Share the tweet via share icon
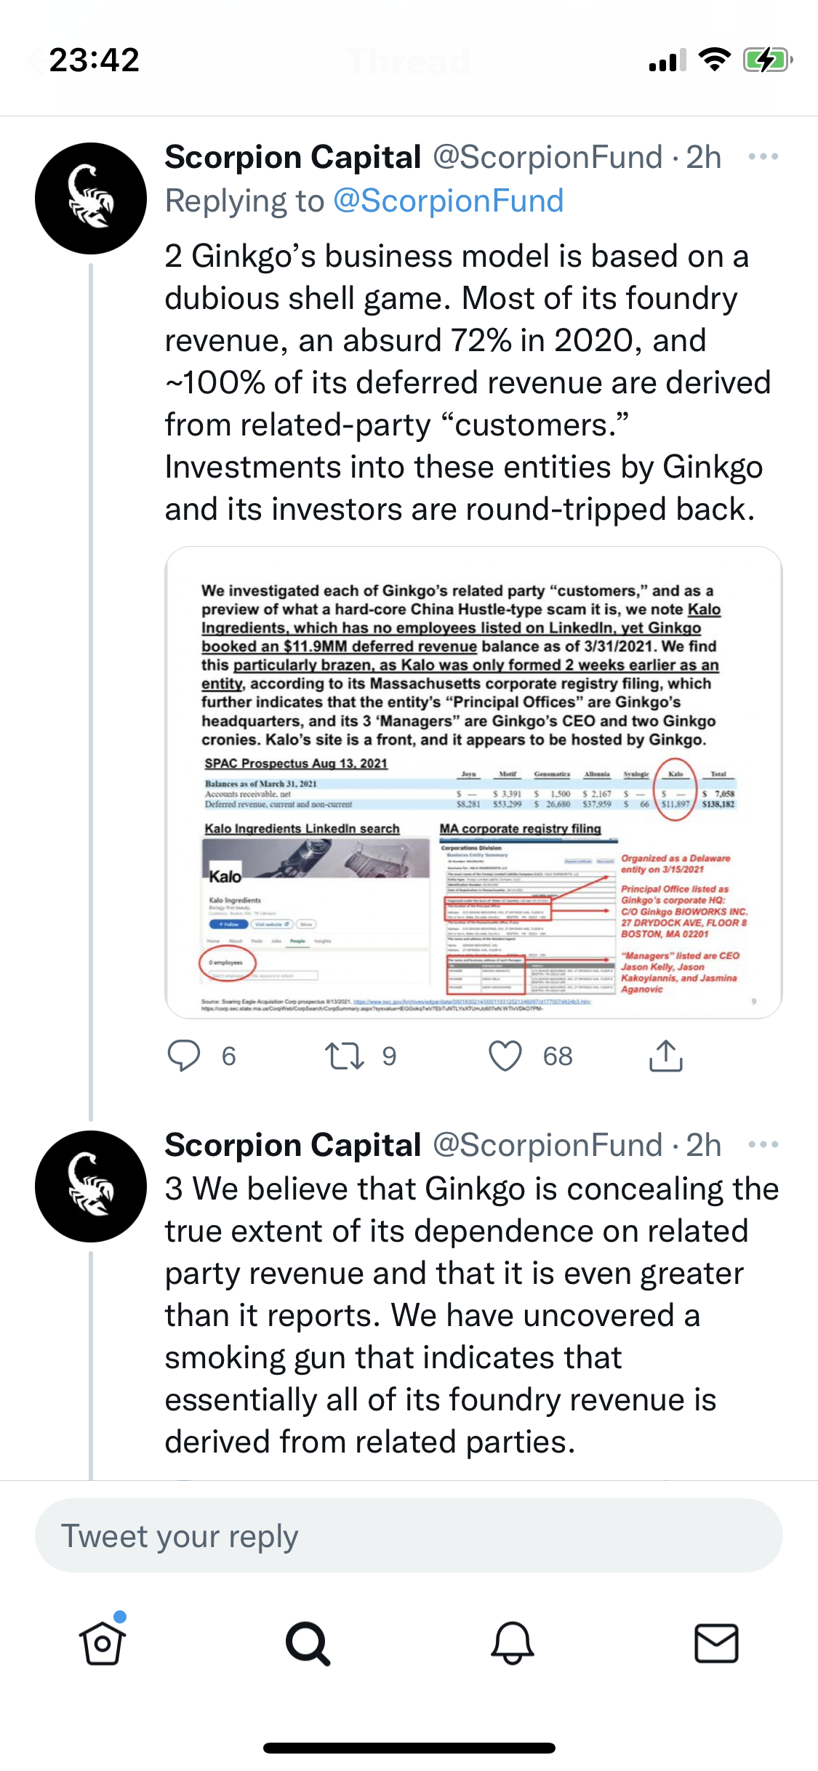 665,1056
